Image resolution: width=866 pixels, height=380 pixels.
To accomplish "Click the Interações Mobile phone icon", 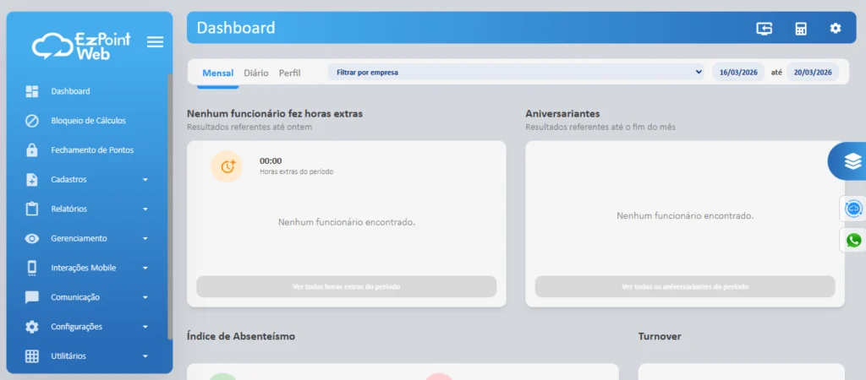I will 32,268.
